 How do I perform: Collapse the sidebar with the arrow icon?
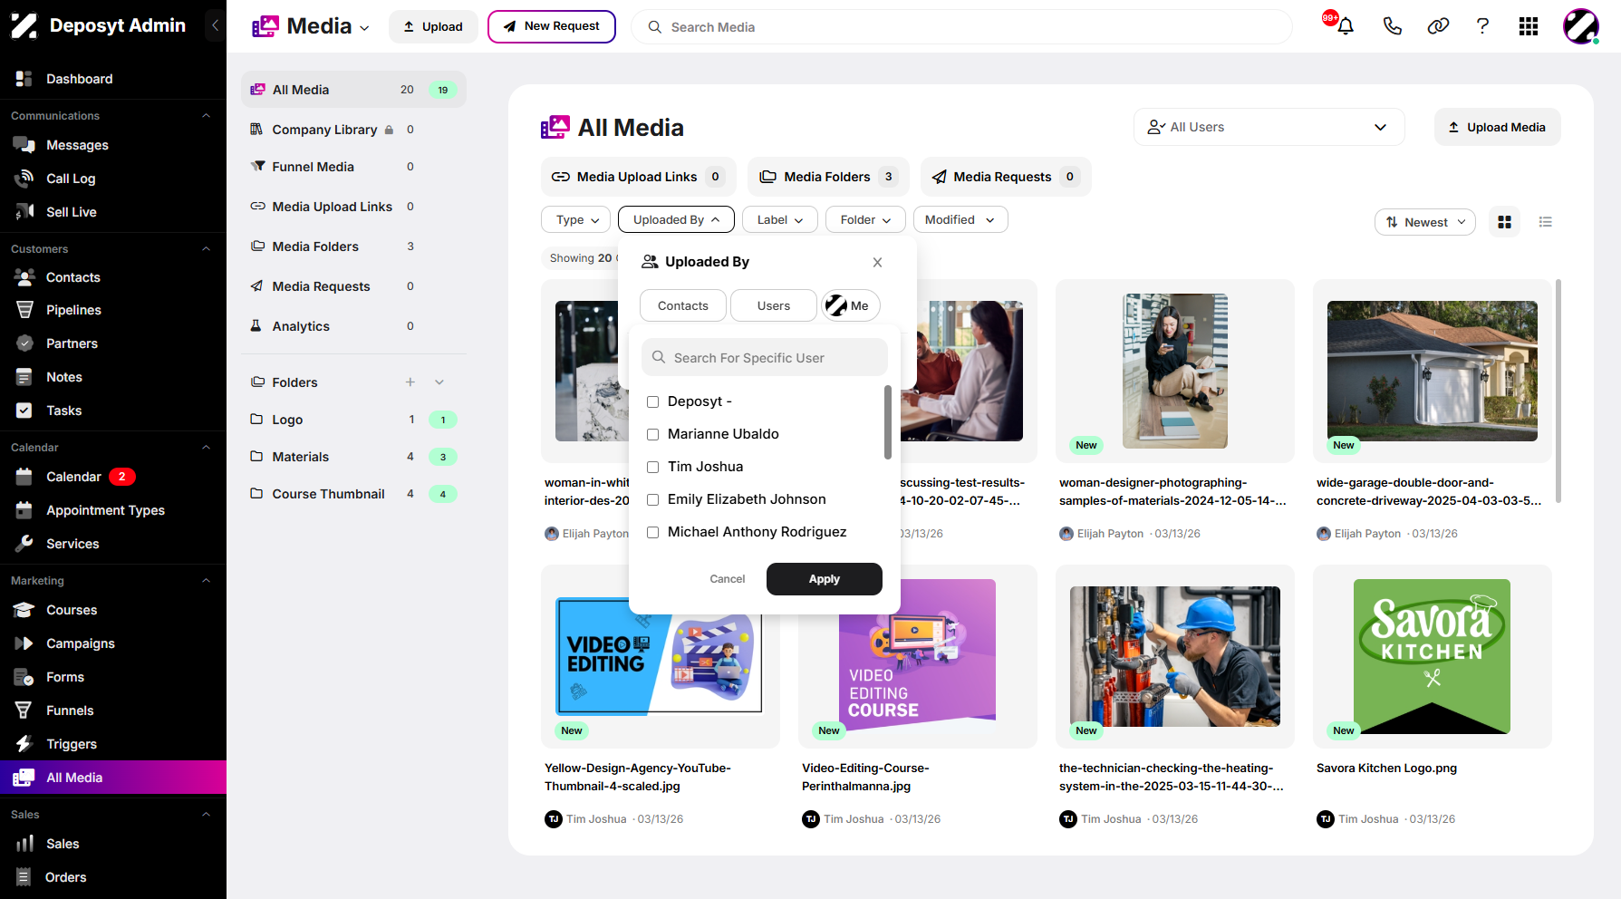pos(215,25)
